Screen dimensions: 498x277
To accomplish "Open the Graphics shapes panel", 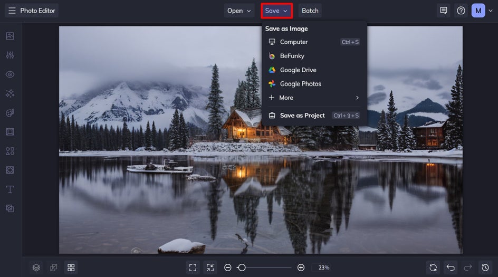I will click(10, 151).
